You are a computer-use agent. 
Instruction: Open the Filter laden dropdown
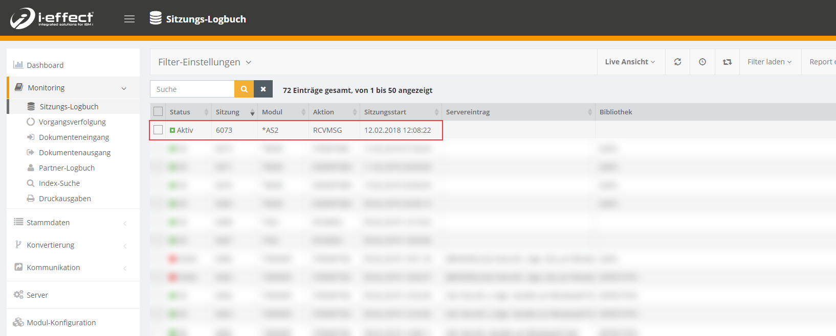coord(769,62)
